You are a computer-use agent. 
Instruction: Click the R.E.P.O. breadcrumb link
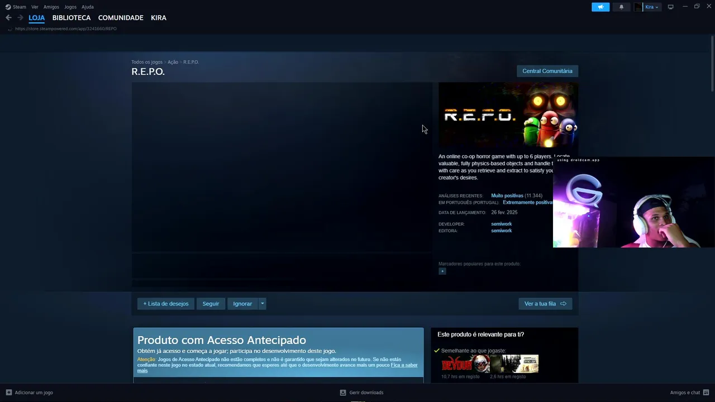191,62
